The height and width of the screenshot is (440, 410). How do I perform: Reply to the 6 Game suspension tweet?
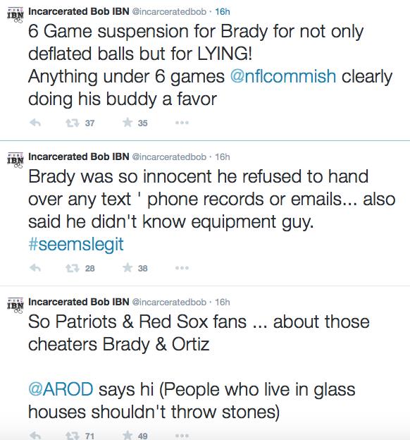tap(35, 123)
